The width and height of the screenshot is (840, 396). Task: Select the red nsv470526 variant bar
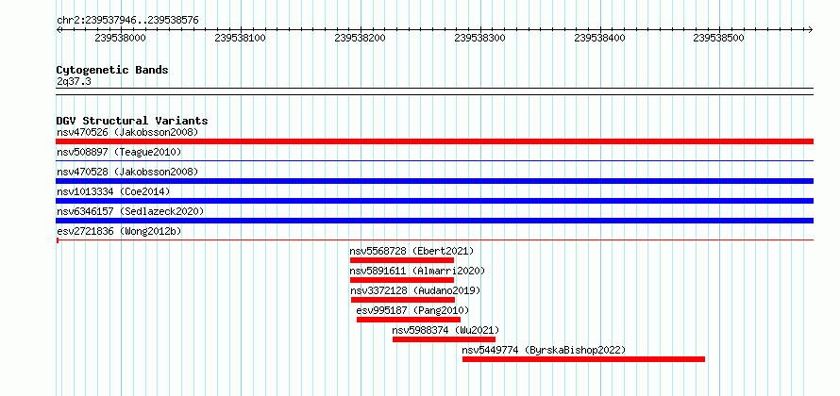(x=434, y=141)
